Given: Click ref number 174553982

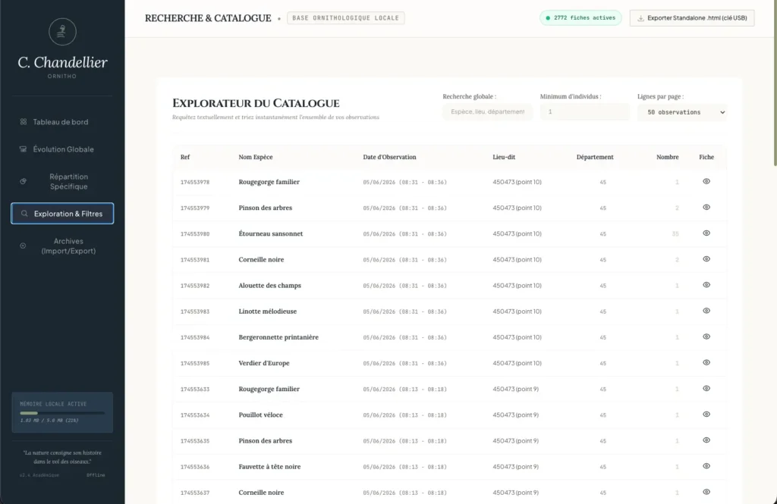Looking at the screenshot, I should [x=195, y=286].
